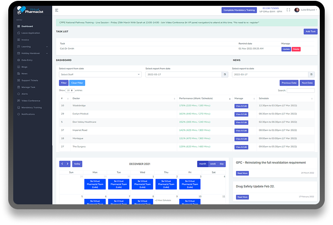This screenshot has height=225, width=333.
Task: Click the Virtual Pharmacist logo
Action: [x=30, y=10]
